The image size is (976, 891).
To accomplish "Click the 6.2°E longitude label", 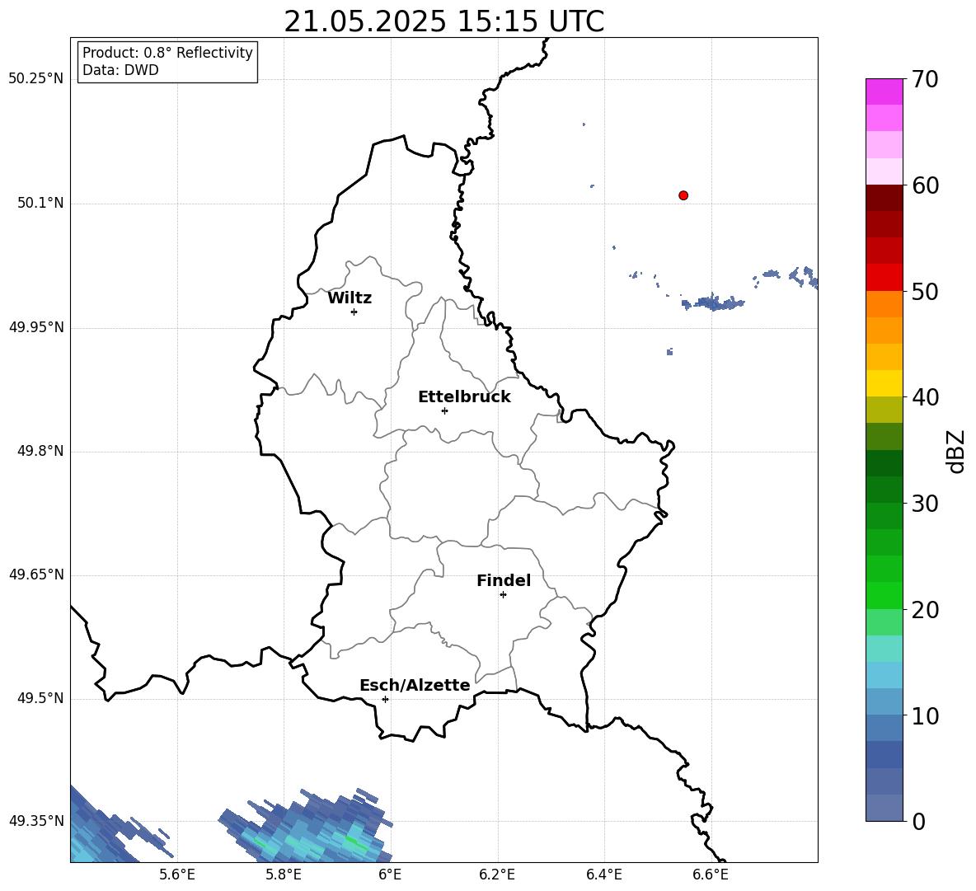I will point(497,875).
